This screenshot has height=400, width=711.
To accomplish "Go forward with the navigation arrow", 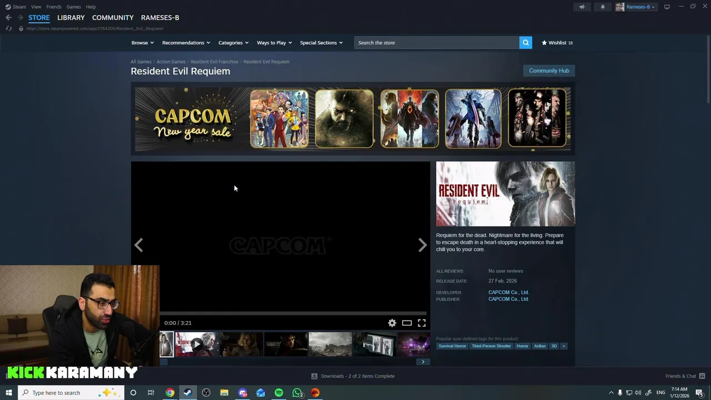I will click(20, 18).
